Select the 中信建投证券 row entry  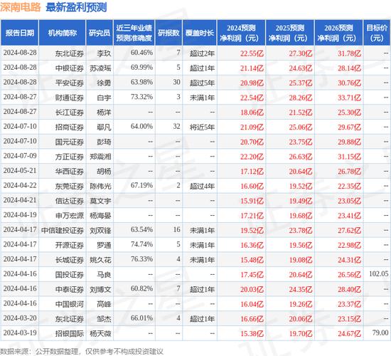[63, 230]
